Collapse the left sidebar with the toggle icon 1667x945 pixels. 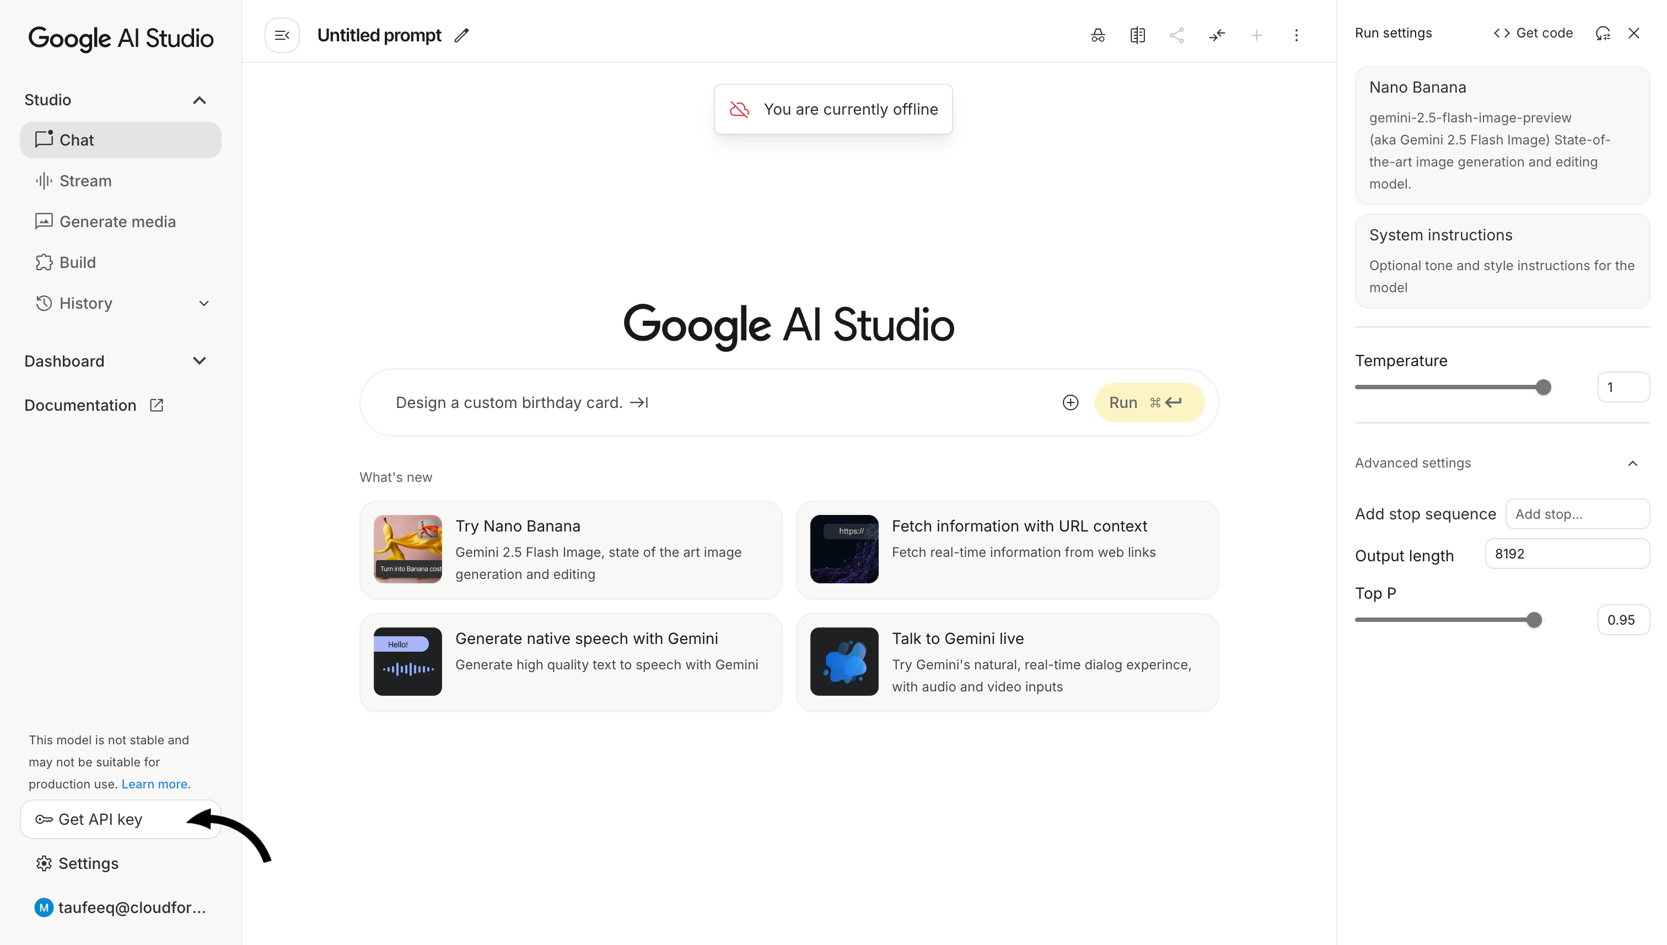tap(282, 35)
